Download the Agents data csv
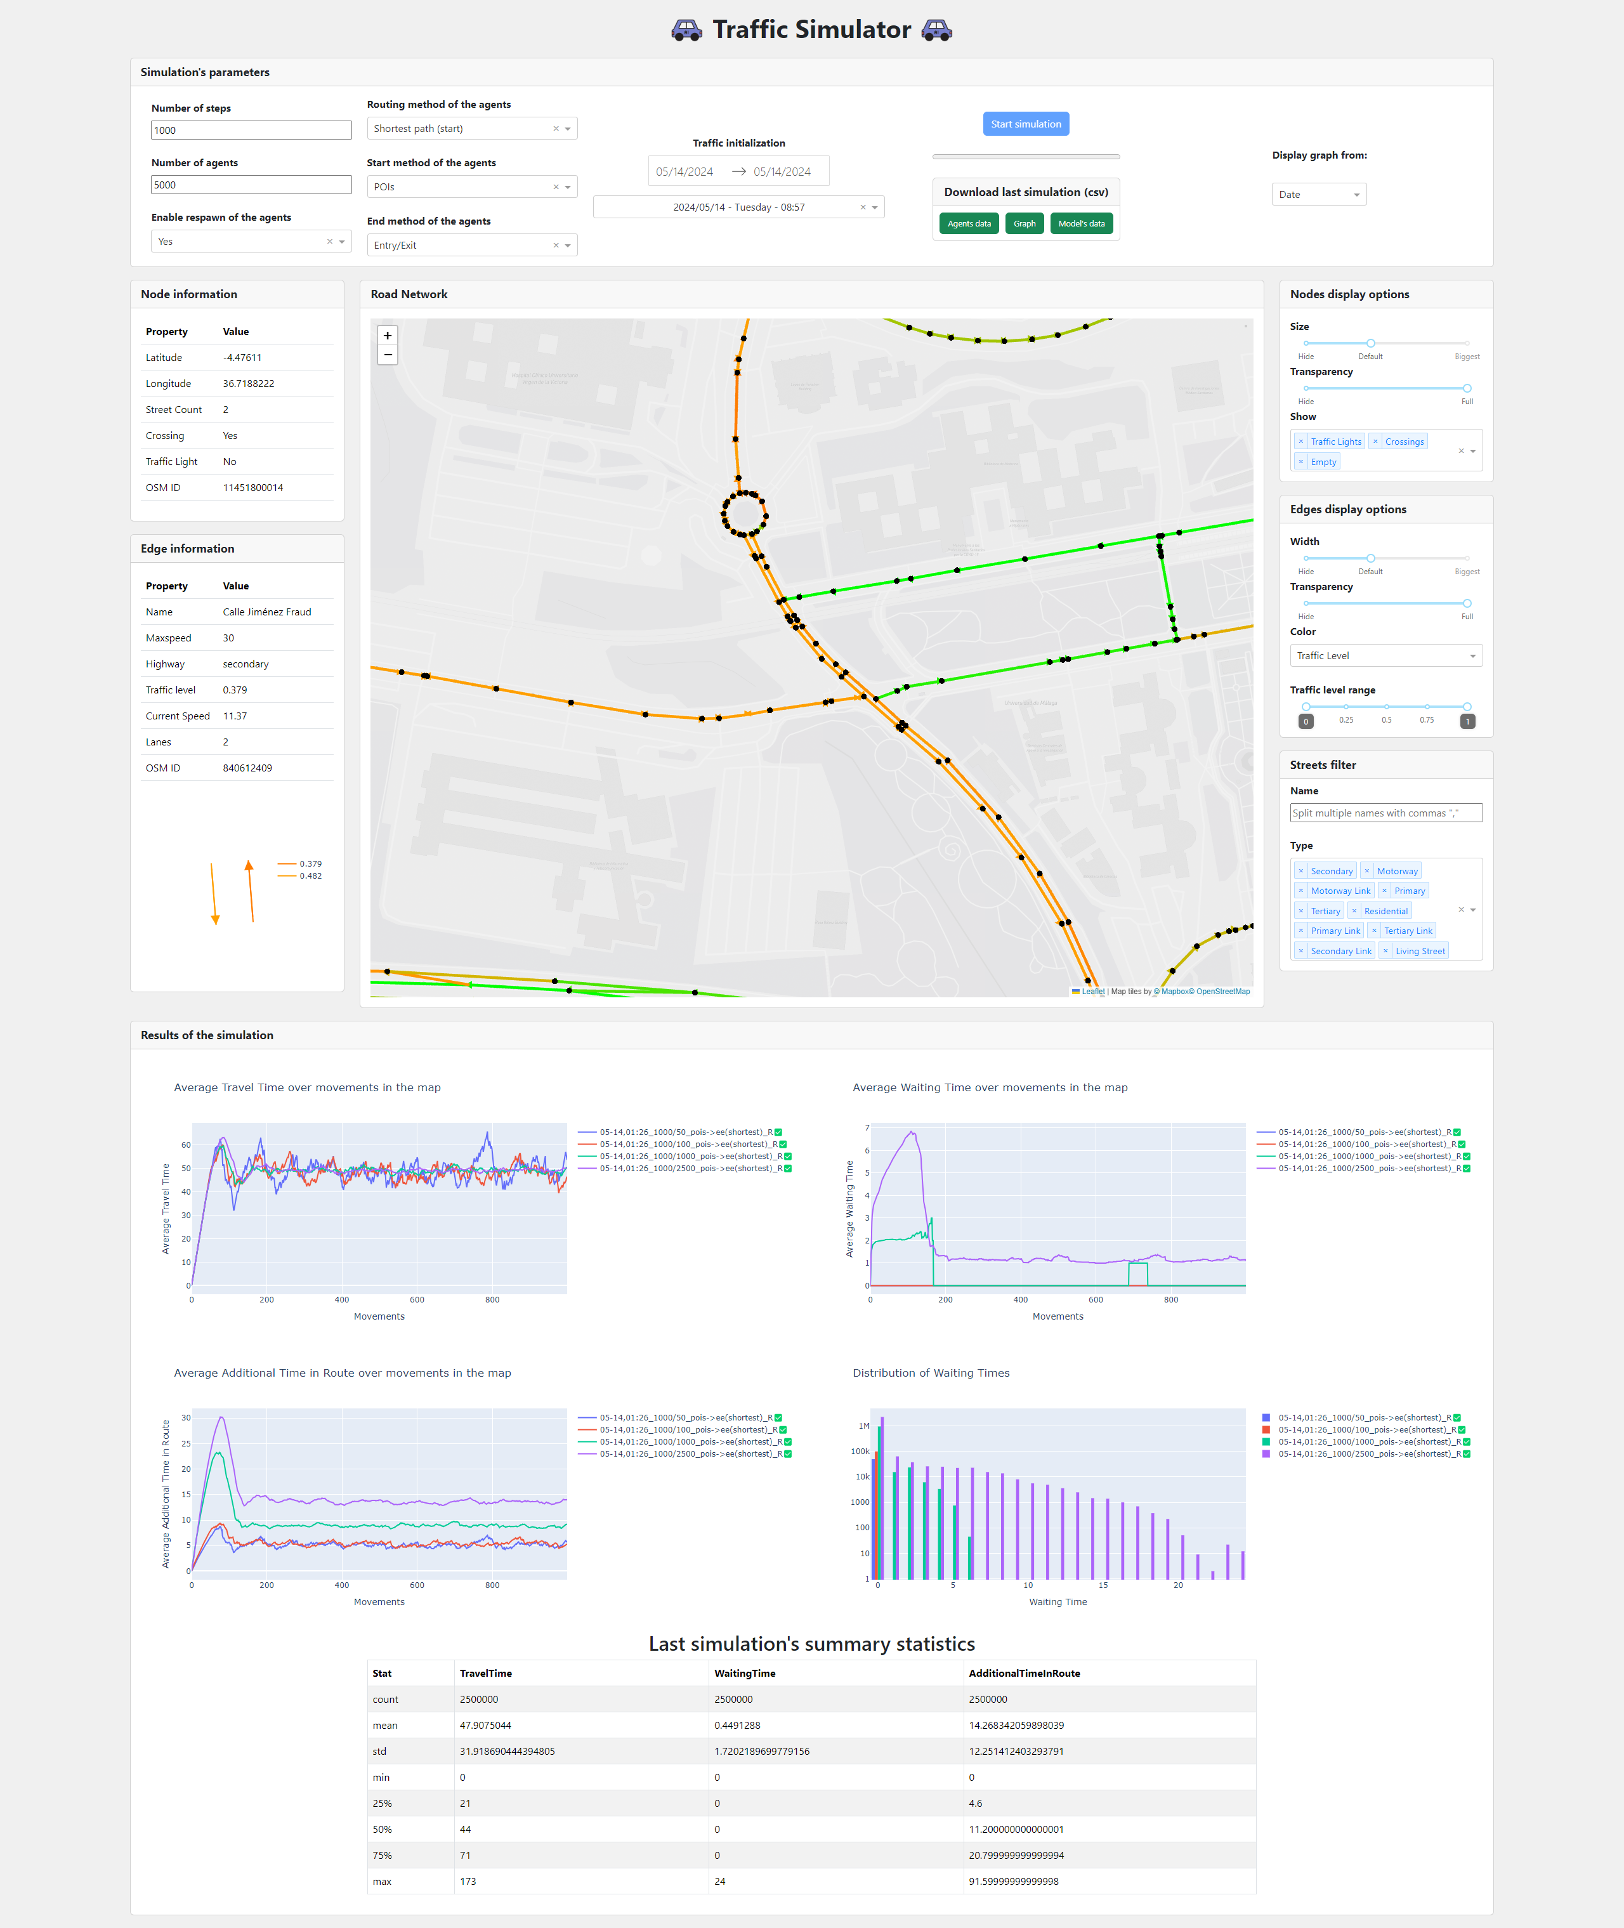The width and height of the screenshot is (1624, 1928). (x=969, y=224)
